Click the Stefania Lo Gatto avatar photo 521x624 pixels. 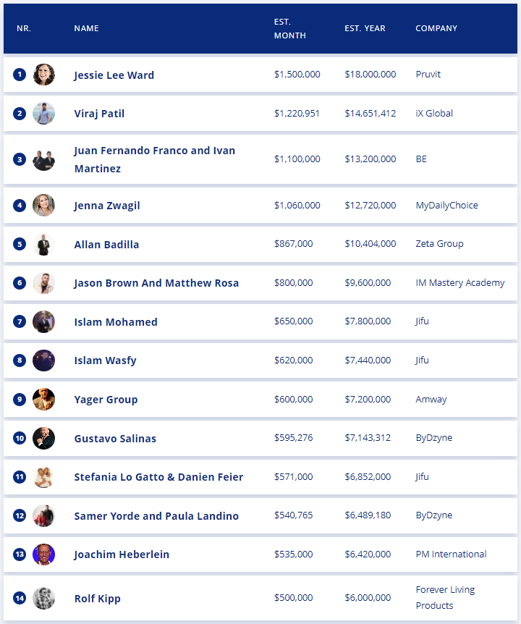click(43, 477)
